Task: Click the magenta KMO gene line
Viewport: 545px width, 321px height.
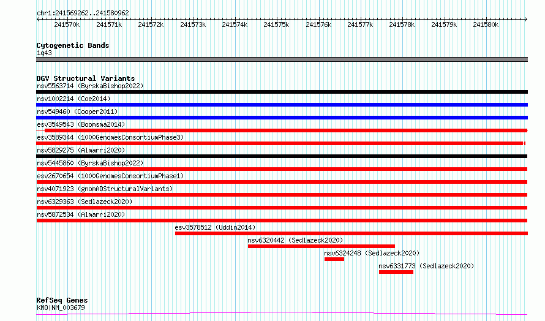Action: pos(282,314)
